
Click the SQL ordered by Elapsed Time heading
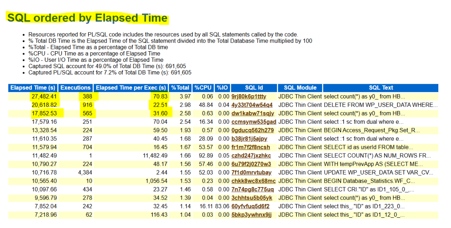(87, 18)
